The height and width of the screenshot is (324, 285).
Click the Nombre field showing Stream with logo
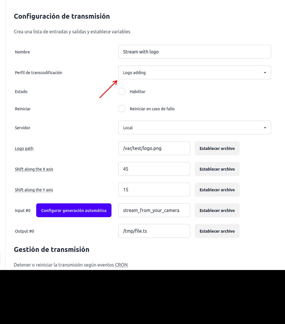tap(195, 52)
